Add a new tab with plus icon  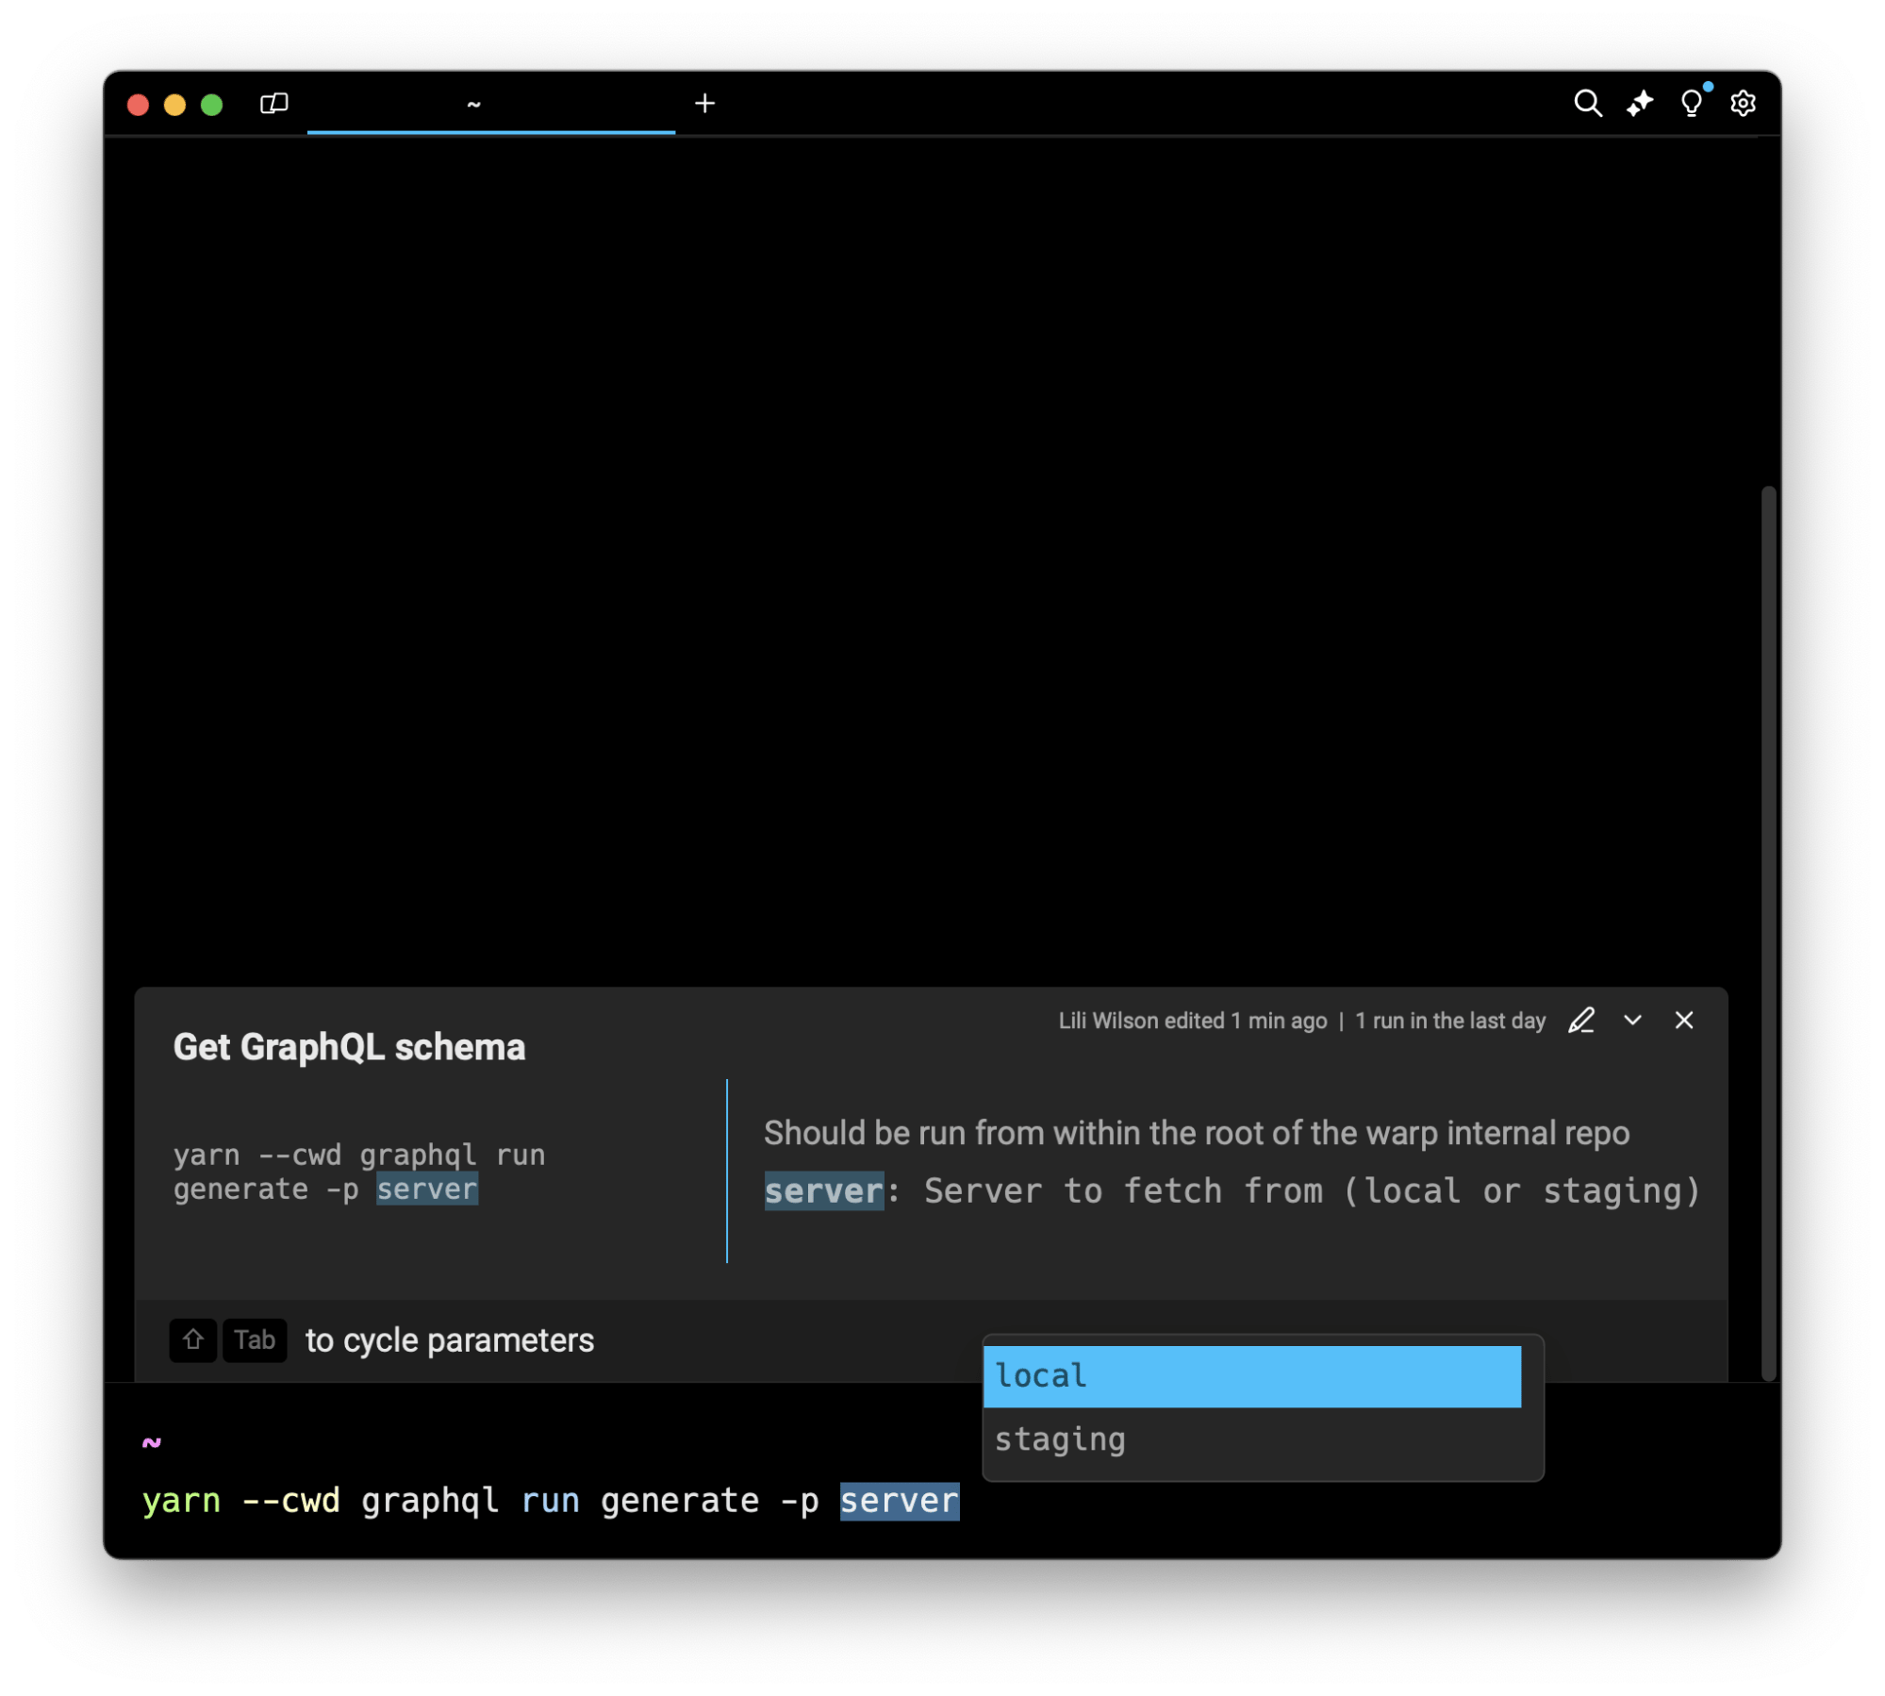(x=704, y=103)
